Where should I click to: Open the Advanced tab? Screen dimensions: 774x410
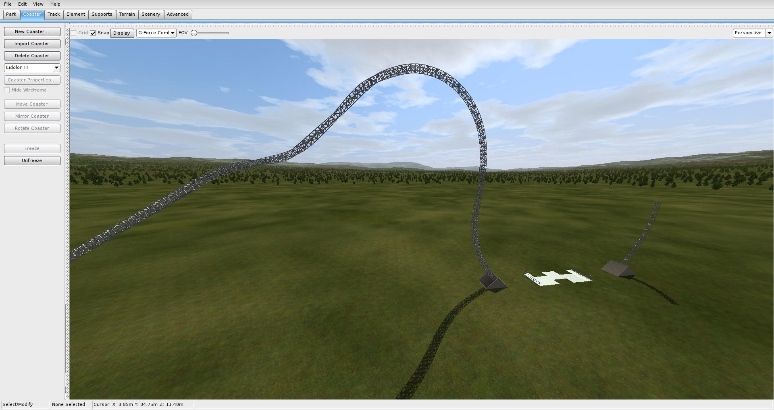click(x=178, y=14)
